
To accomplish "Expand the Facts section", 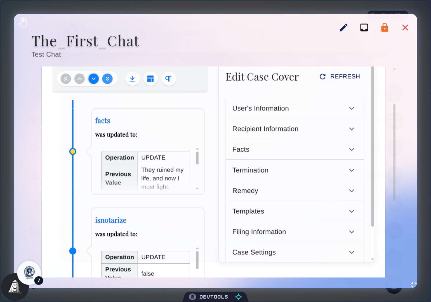I will click(x=294, y=149).
